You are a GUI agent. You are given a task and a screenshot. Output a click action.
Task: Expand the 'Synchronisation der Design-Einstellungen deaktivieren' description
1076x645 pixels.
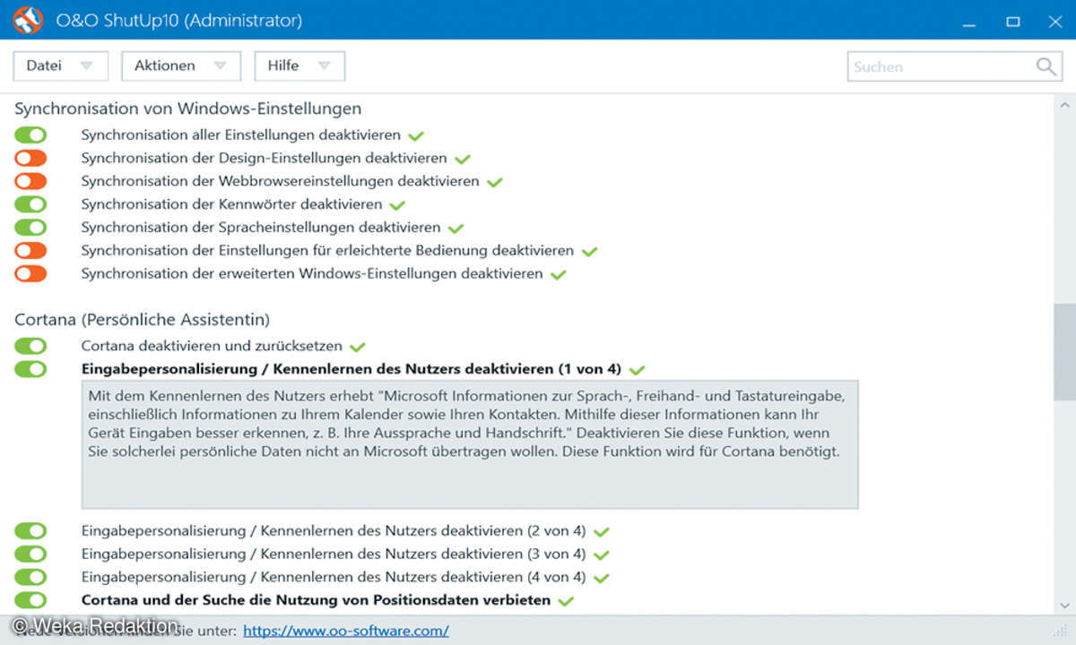[x=265, y=159]
